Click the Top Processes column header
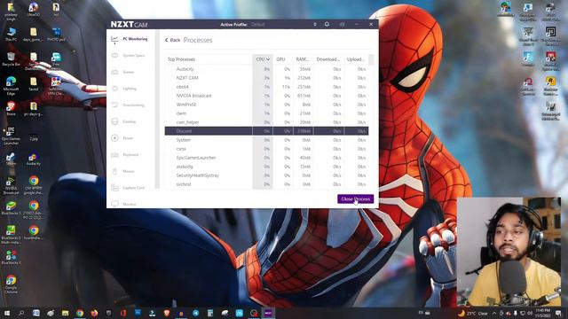568x319 pixels. 181,59
